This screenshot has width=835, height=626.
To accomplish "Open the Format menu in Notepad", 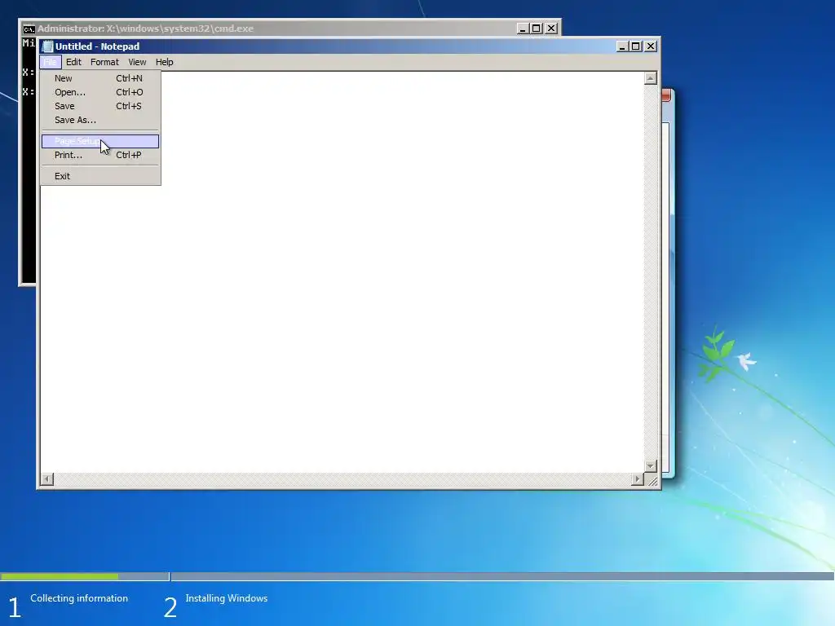I will [104, 62].
